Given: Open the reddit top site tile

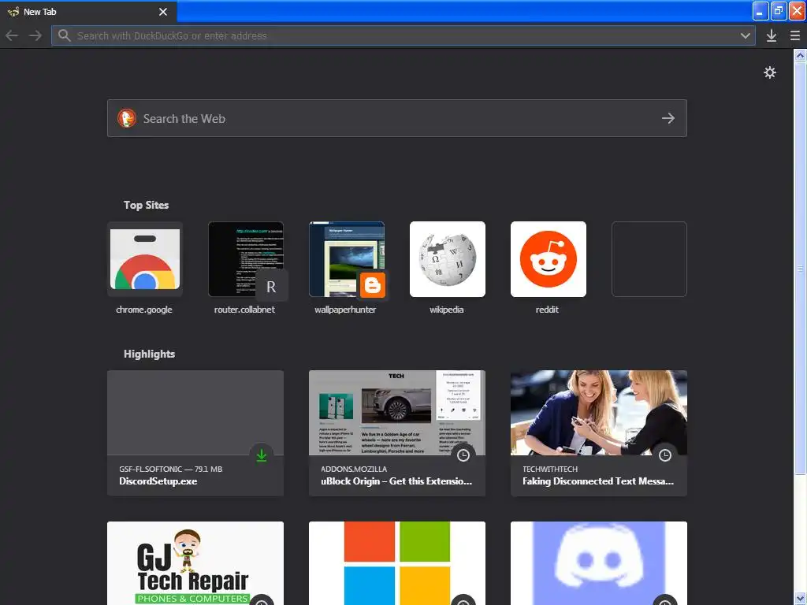Looking at the screenshot, I should [x=549, y=259].
